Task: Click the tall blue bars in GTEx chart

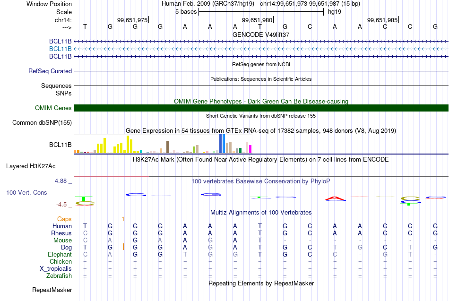Action: [222, 144]
